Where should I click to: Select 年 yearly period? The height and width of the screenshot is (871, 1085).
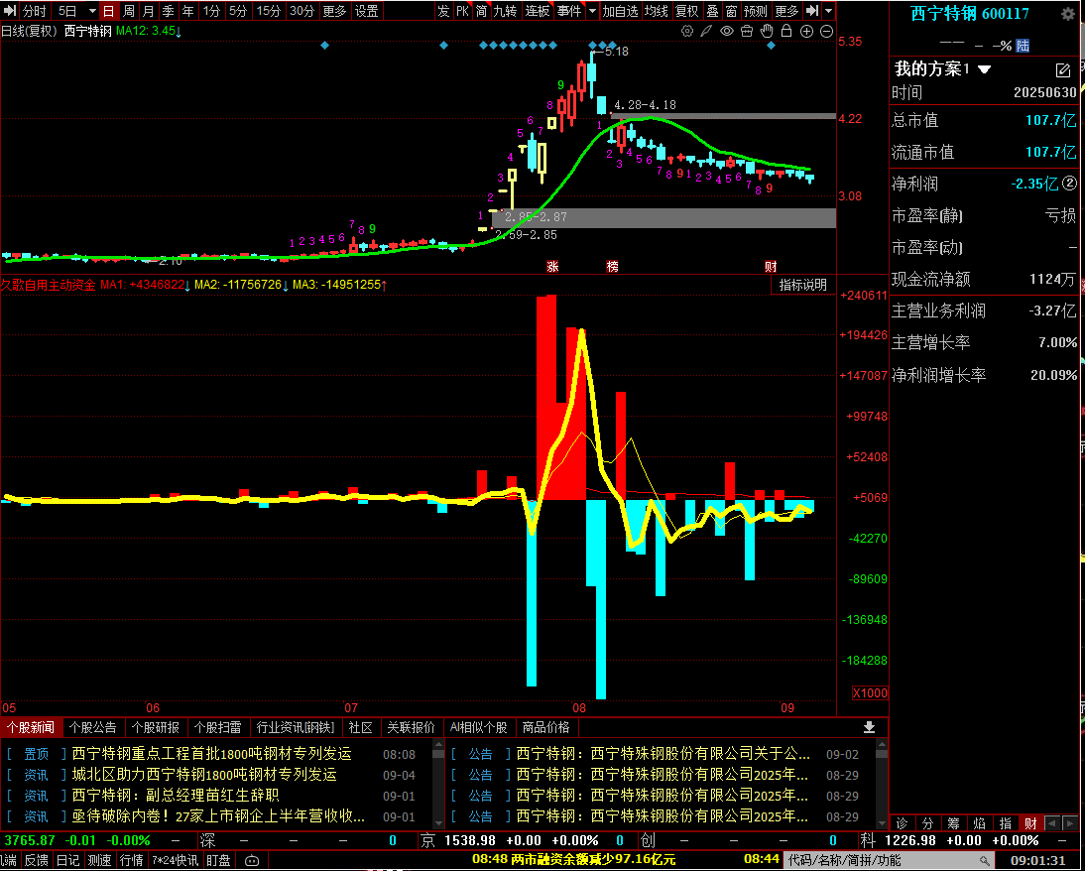pyautogui.click(x=188, y=11)
